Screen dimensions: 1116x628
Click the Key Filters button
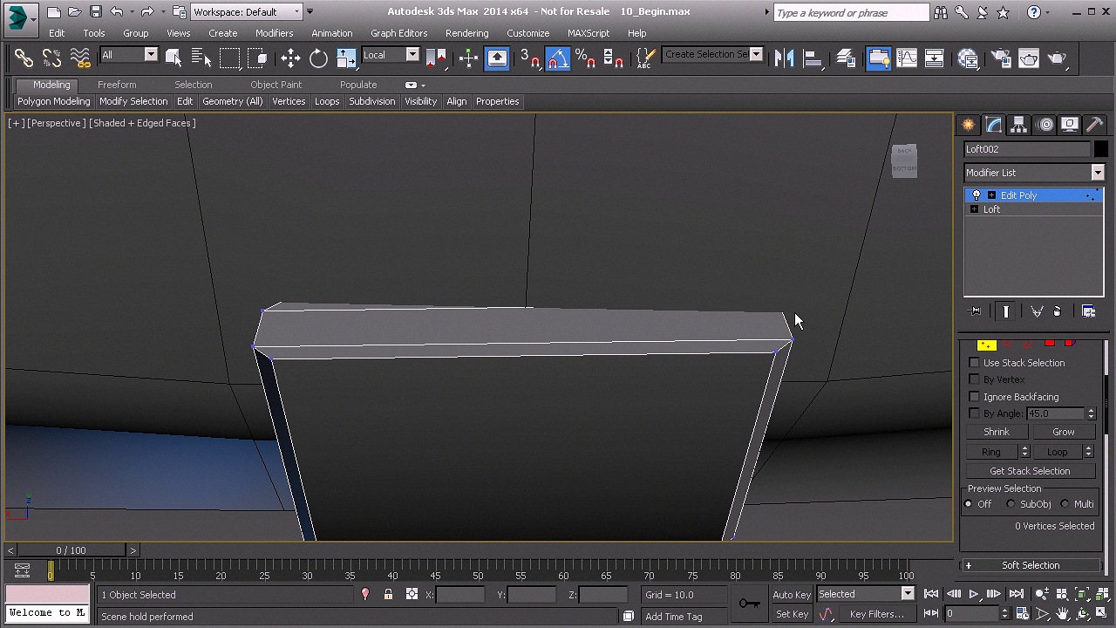coord(876,614)
